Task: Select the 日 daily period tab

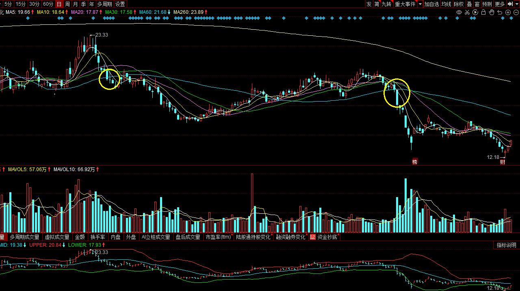Action: pyautogui.click(x=59, y=4)
